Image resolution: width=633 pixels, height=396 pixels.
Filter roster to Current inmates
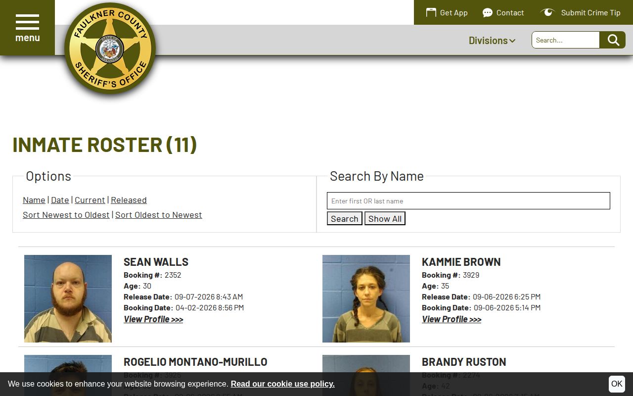pyautogui.click(x=90, y=200)
